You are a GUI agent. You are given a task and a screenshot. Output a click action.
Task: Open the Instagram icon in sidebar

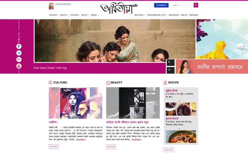(x=19, y=59)
